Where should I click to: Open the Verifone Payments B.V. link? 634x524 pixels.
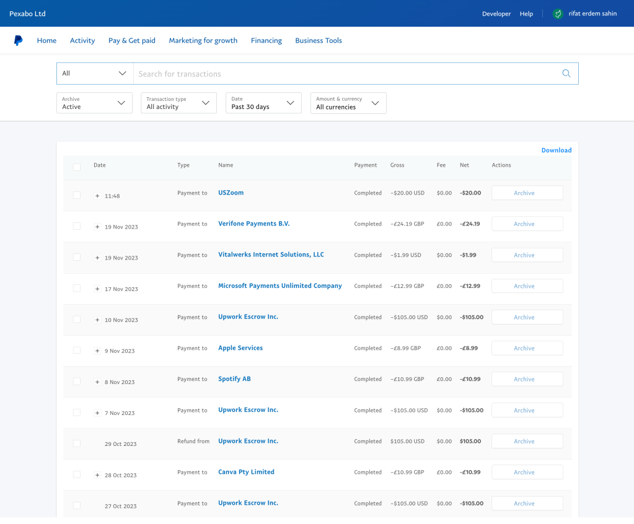(x=254, y=224)
